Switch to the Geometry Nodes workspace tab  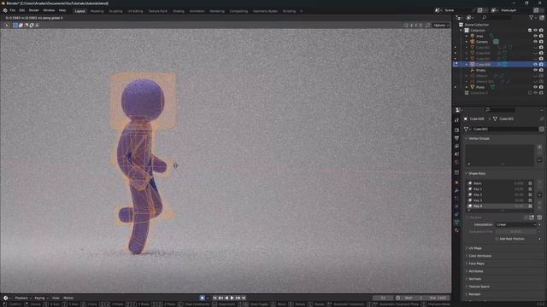tap(265, 11)
